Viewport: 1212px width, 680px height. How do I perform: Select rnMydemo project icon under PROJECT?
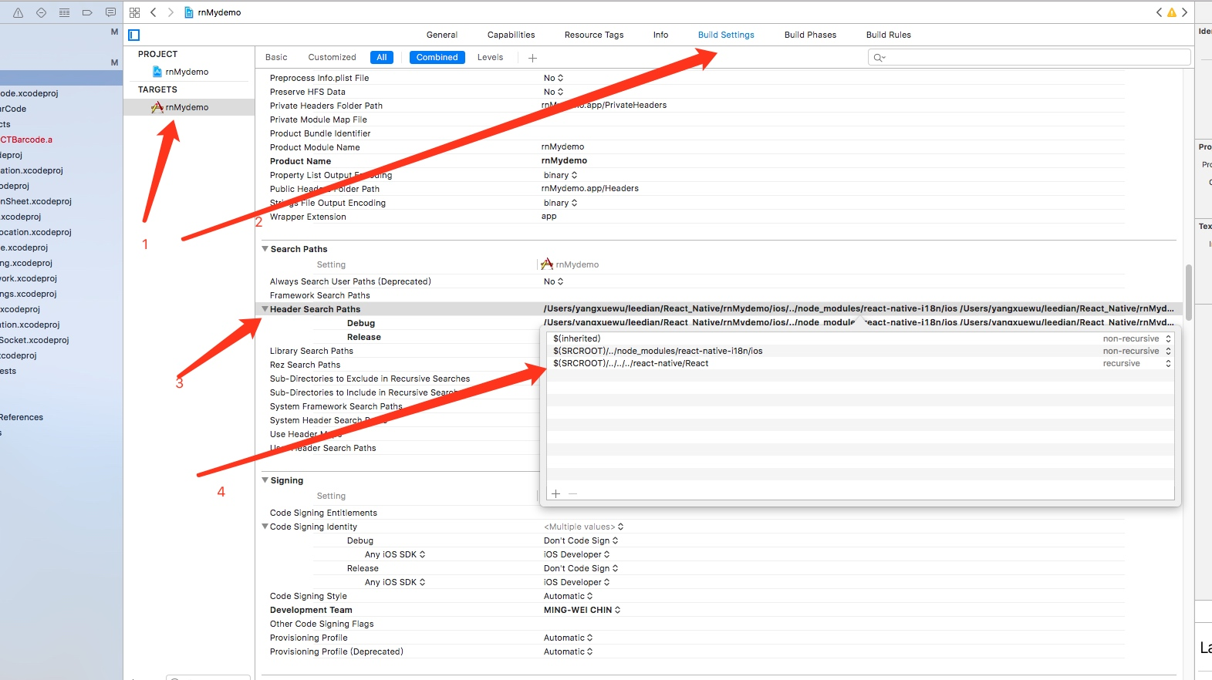tap(157, 72)
